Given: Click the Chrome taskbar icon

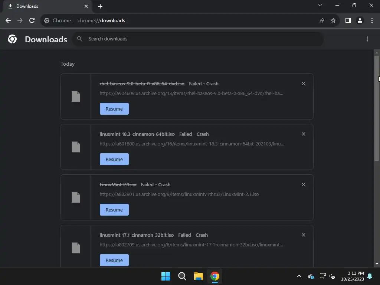Looking at the screenshot, I should pyautogui.click(x=215, y=276).
